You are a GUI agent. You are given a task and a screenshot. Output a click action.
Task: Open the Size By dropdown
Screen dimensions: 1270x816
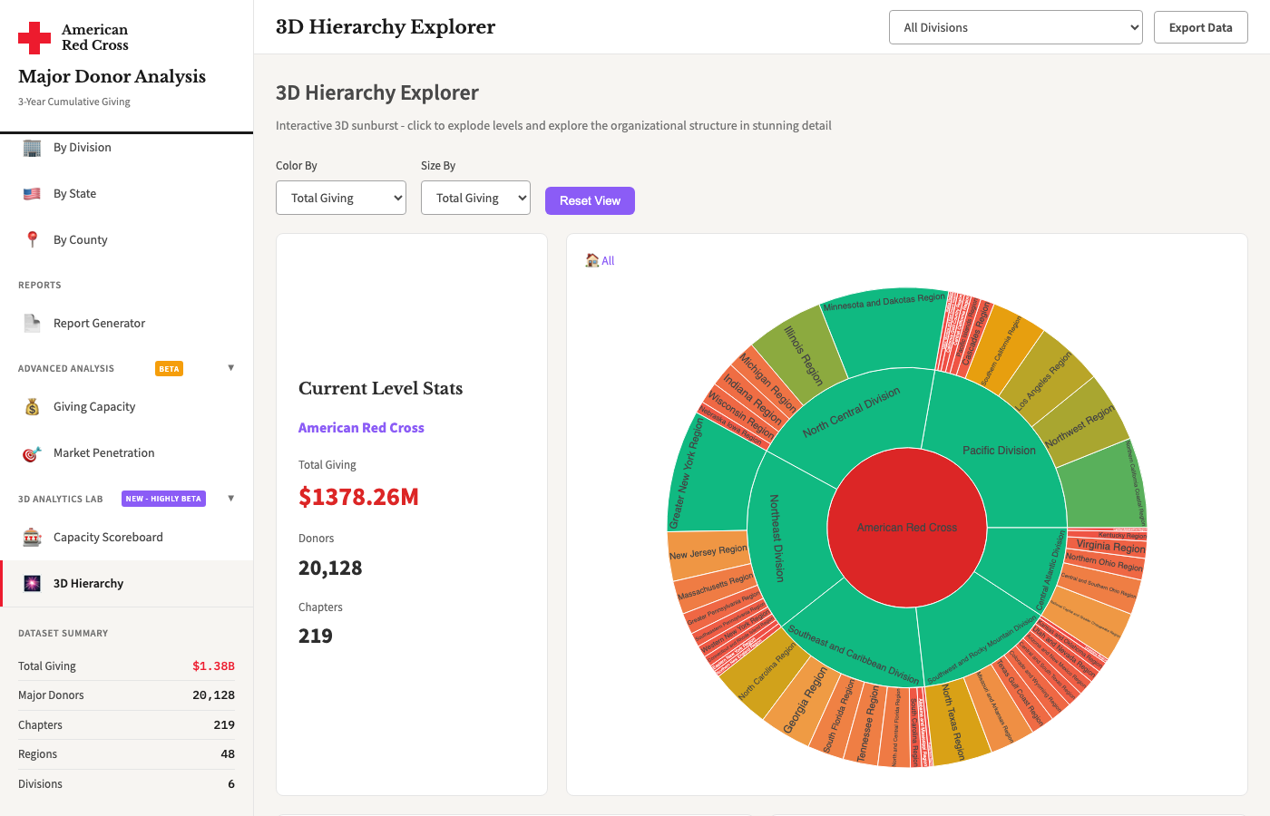click(475, 198)
